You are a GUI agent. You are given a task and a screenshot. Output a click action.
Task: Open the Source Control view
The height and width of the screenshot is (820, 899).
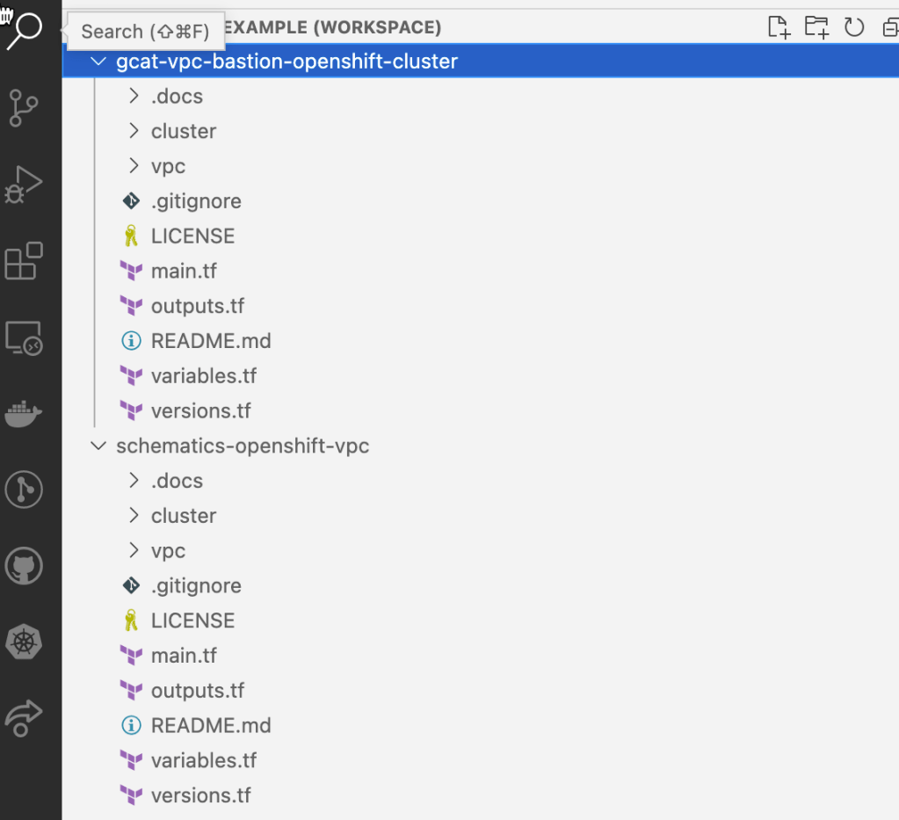pyautogui.click(x=24, y=108)
